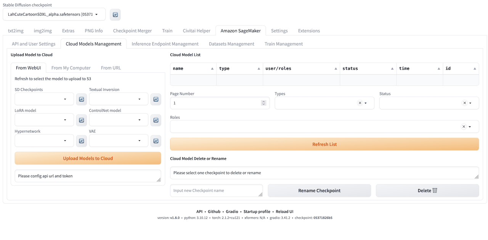Increment the Page Number stepper
The width and height of the screenshot is (488, 240).
263,102
